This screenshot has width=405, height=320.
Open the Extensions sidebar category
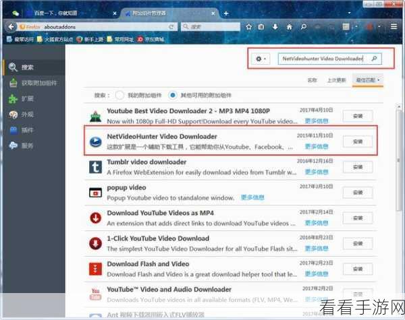[x=34, y=99]
